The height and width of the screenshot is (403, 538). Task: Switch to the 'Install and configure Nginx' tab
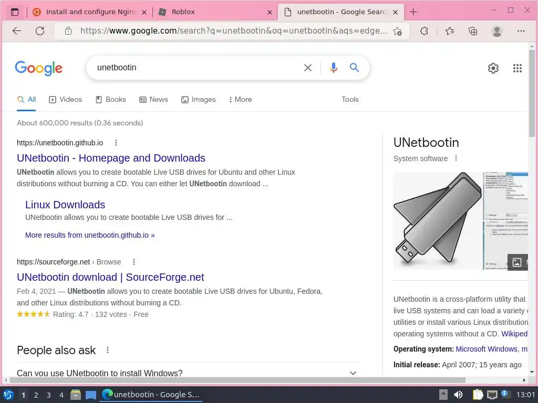[x=90, y=12]
